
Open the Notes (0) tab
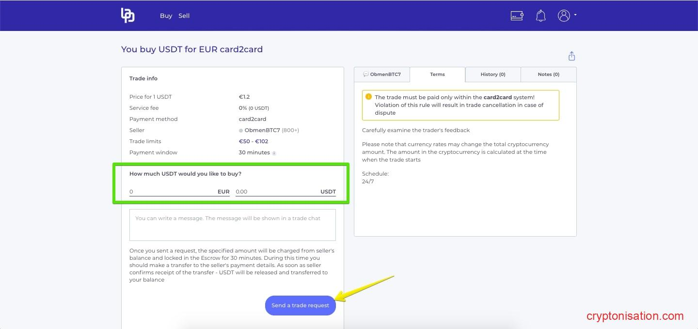548,75
